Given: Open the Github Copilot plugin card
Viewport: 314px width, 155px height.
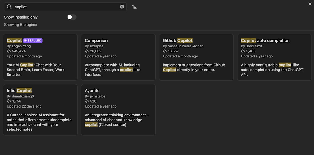Looking at the screenshot, I should pyautogui.click(x=196, y=57).
